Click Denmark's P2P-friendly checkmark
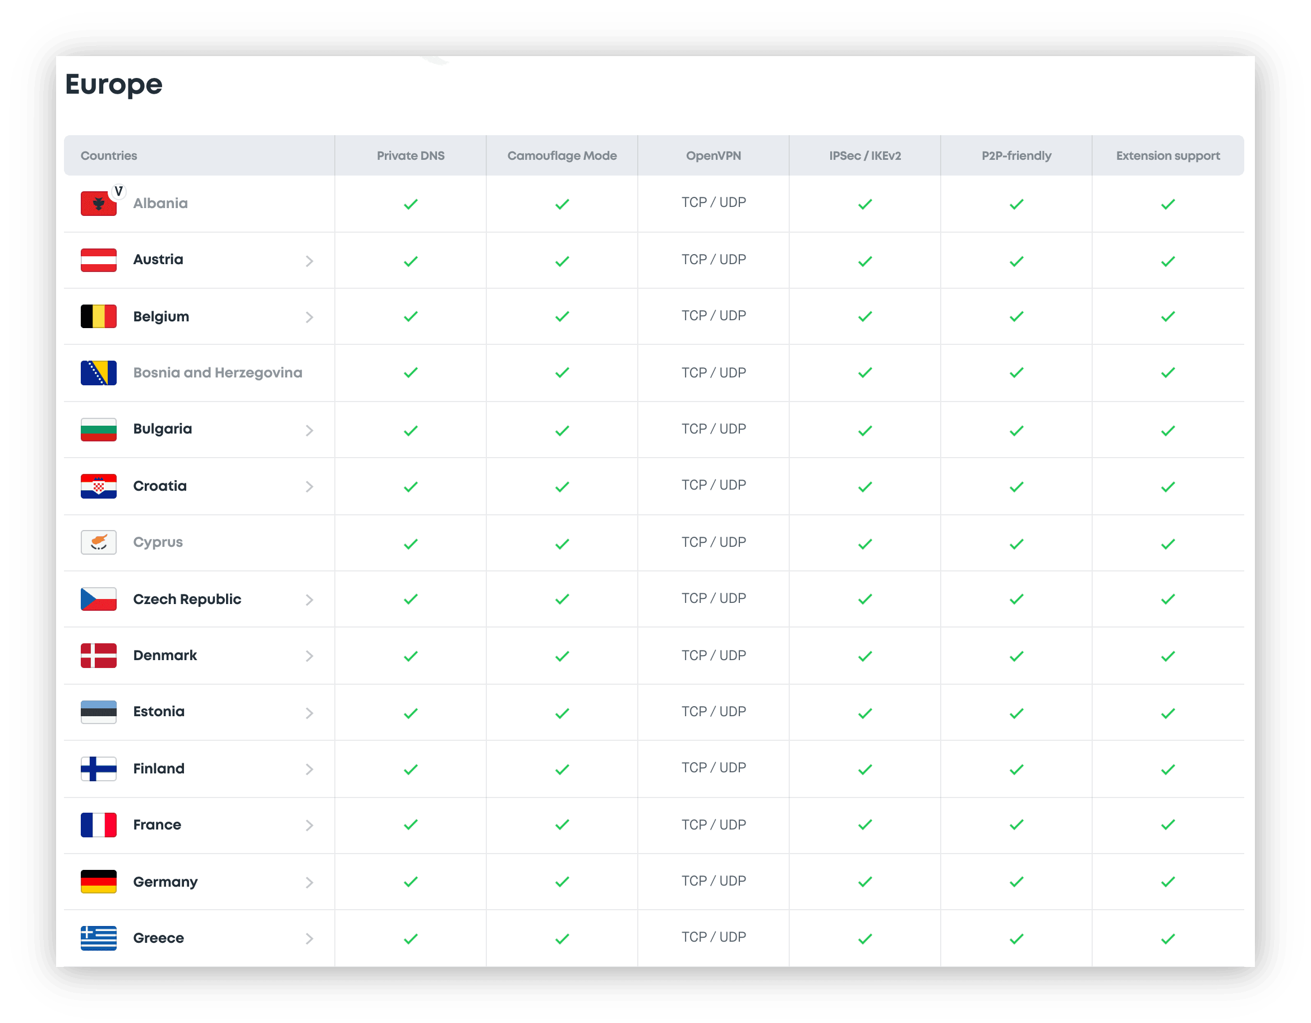This screenshot has height=1023, width=1311. [x=1016, y=656]
